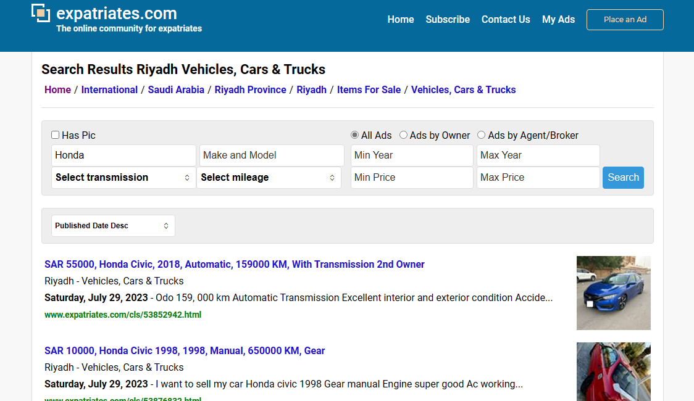Focus the Make and Model field
The height and width of the screenshot is (401, 694).
click(x=272, y=155)
